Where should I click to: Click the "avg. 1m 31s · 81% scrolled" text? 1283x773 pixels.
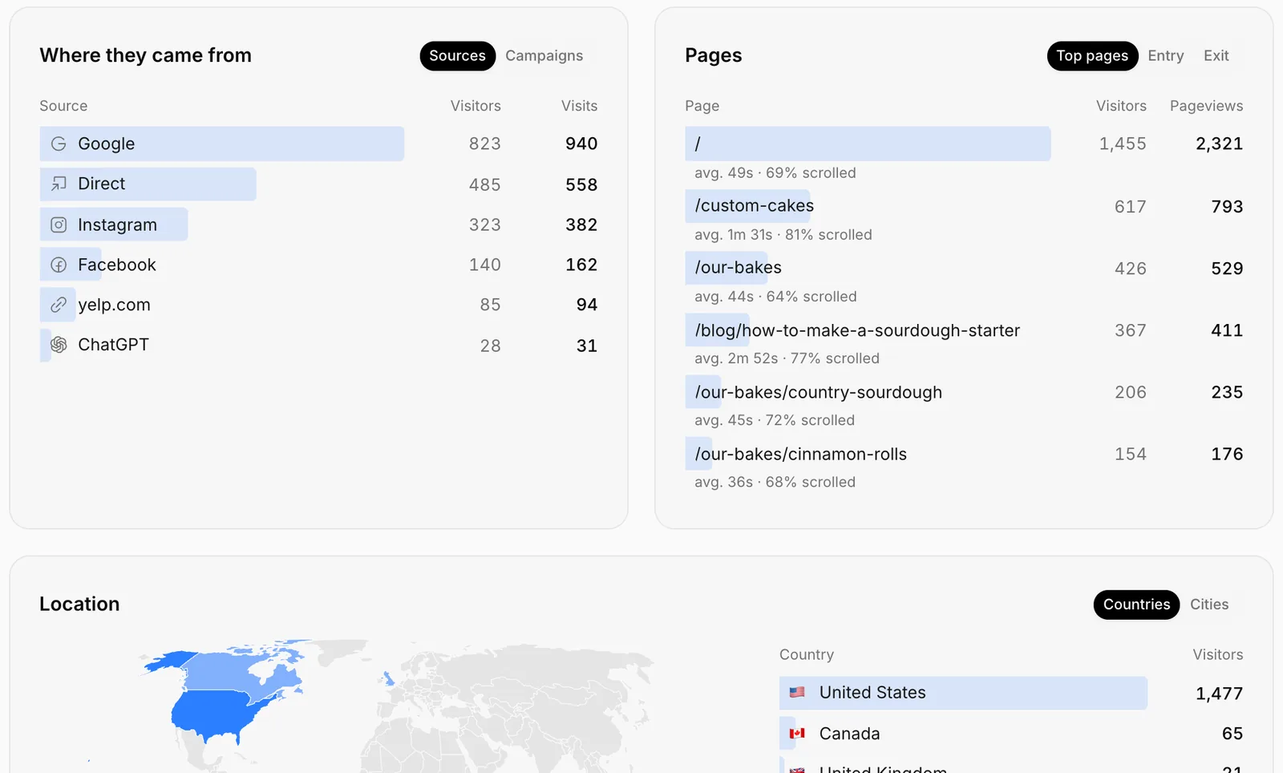pyautogui.click(x=783, y=235)
